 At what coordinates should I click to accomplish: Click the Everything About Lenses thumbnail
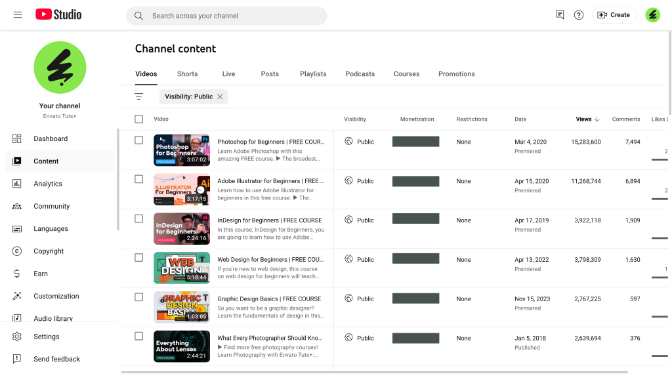pos(182,346)
